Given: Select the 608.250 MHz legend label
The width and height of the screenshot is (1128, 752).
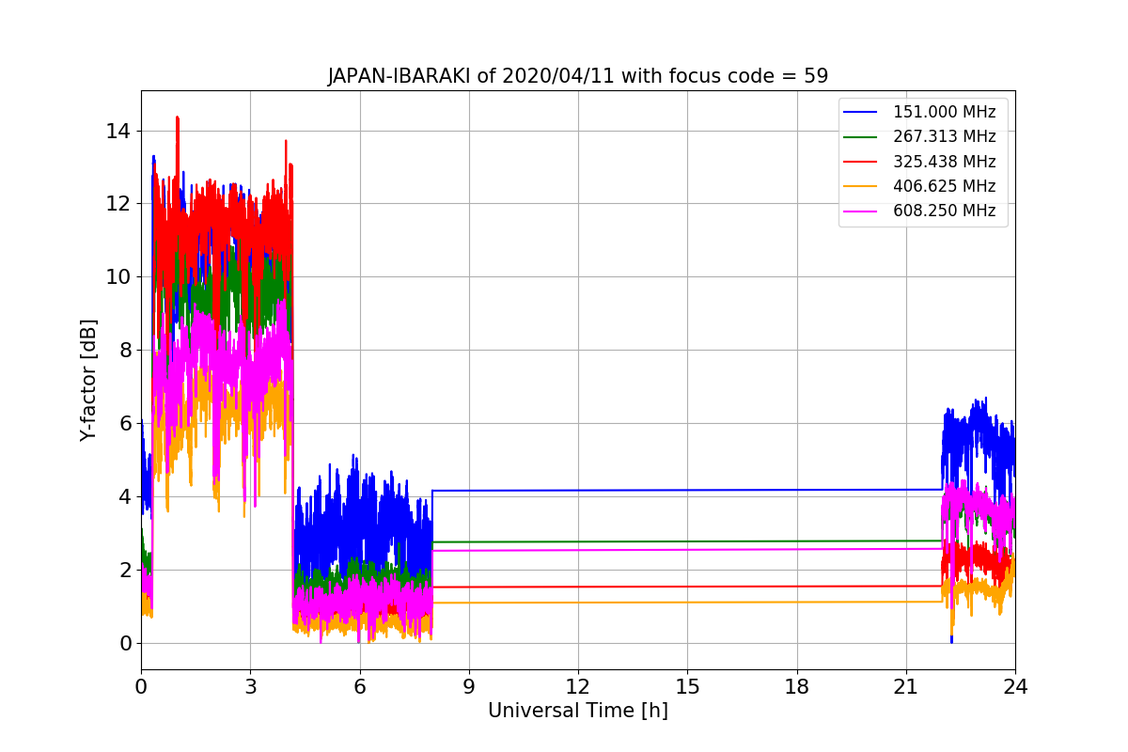Looking at the screenshot, I should (944, 211).
